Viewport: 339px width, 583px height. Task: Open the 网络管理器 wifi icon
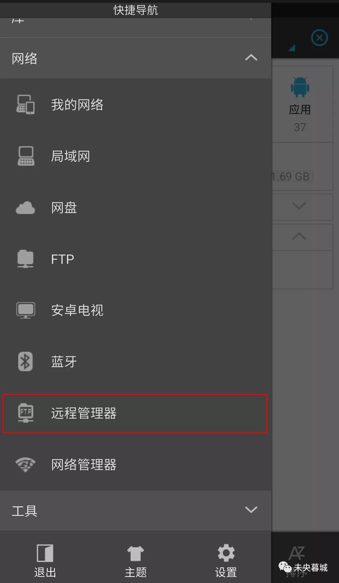(x=25, y=464)
